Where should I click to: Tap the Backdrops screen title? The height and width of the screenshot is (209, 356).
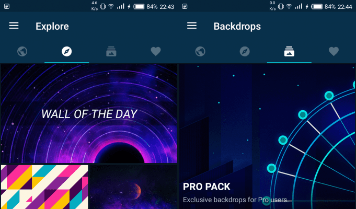click(237, 26)
